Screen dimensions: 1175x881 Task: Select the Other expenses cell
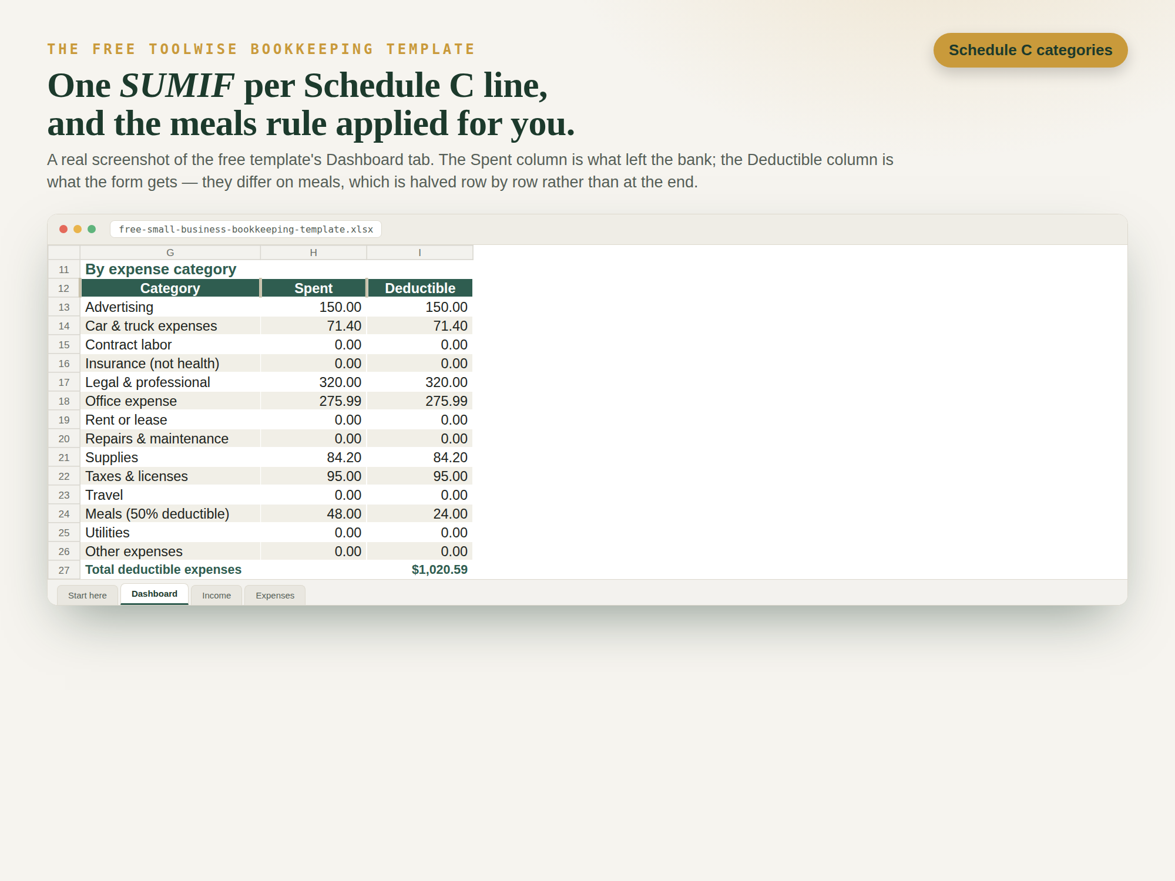[170, 552]
